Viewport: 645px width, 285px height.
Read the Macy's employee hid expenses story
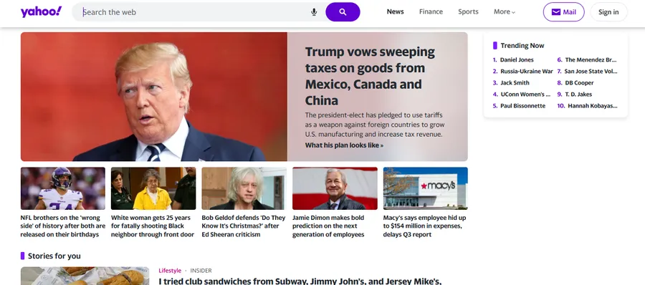(x=424, y=226)
